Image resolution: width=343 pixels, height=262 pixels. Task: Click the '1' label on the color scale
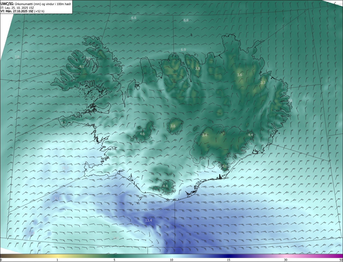pyautogui.click(x=57, y=260)
